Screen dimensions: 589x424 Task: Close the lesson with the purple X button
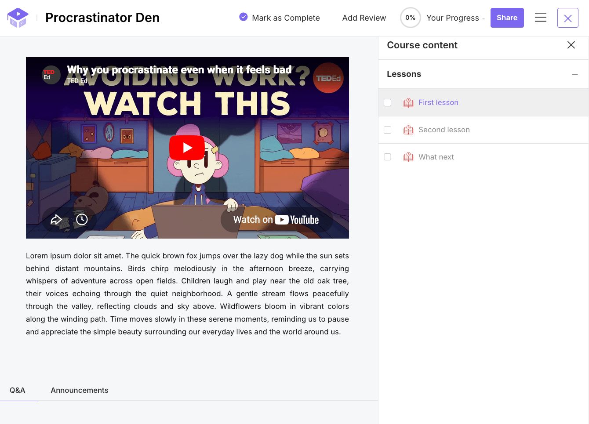pos(568,18)
